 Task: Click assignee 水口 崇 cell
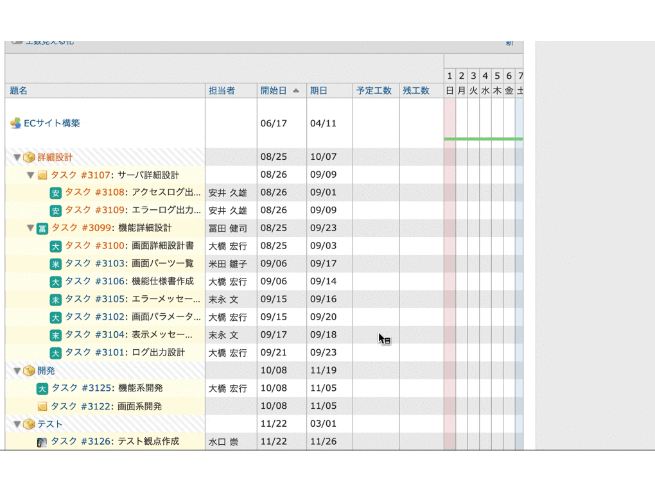(x=231, y=442)
